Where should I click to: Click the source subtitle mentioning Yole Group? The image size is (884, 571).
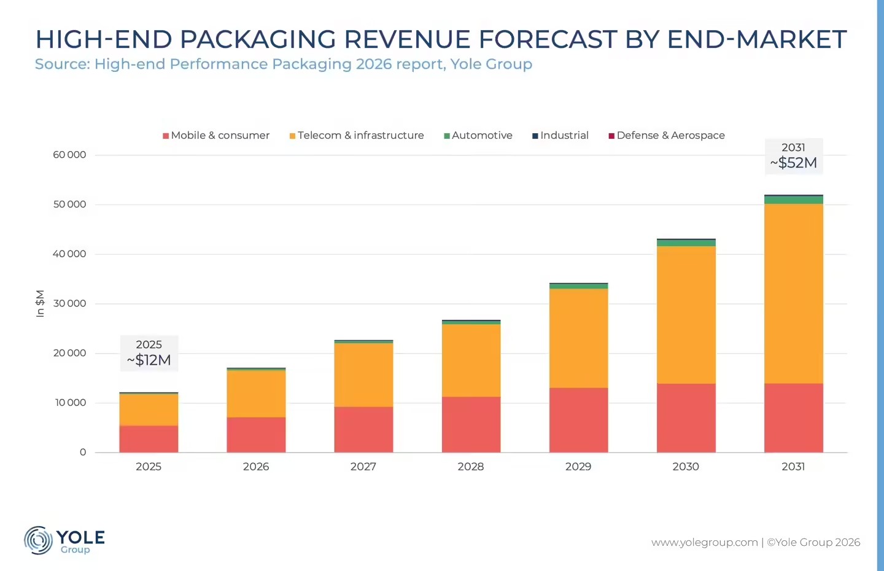[x=284, y=64]
